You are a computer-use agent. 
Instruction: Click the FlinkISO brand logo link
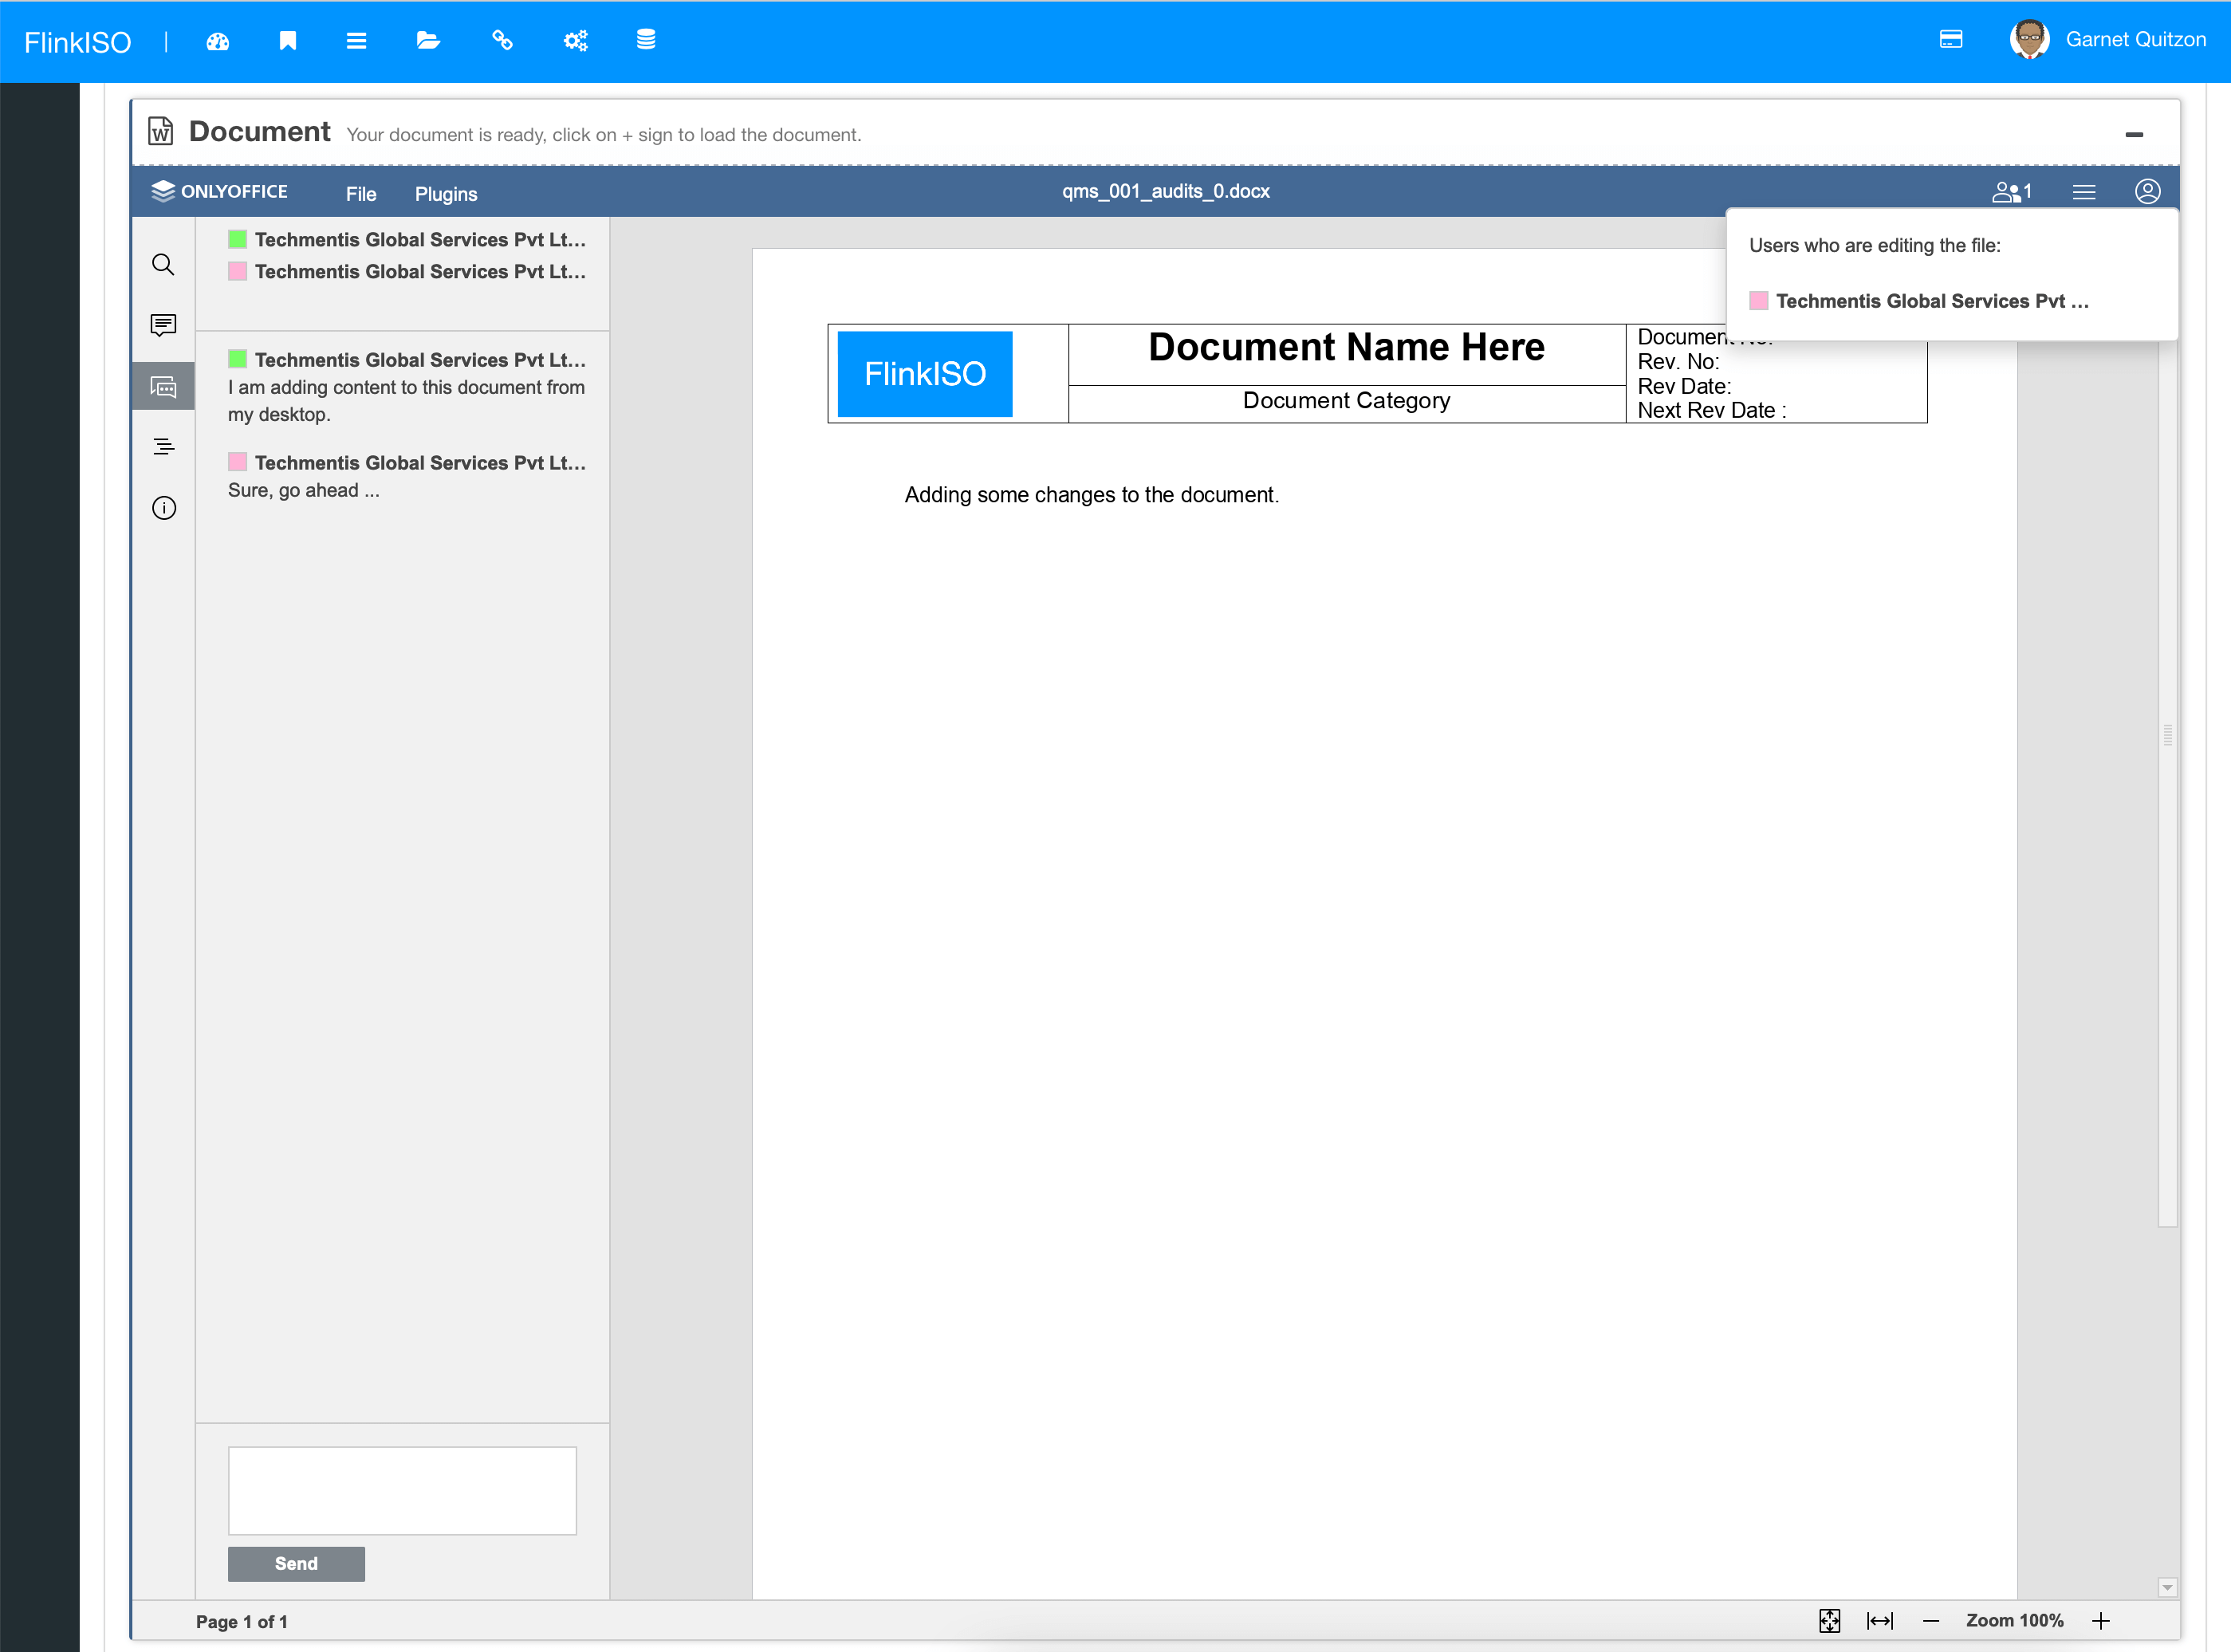point(77,42)
